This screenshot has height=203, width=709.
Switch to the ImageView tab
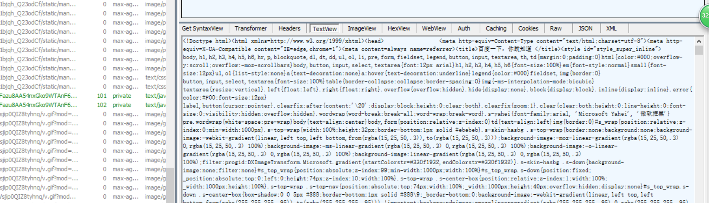pos(362,28)
